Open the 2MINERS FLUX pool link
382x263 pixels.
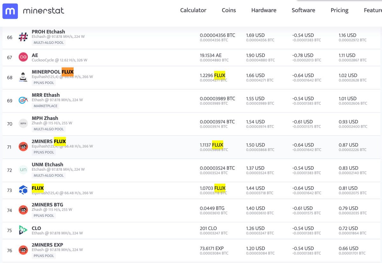(x=49, y=141)
